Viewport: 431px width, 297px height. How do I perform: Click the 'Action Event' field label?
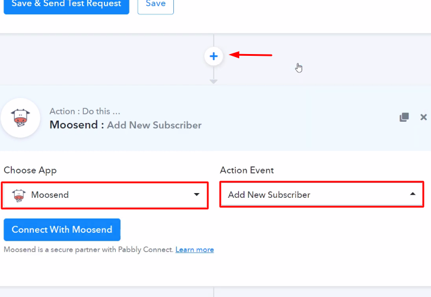[x=246, y=170]
